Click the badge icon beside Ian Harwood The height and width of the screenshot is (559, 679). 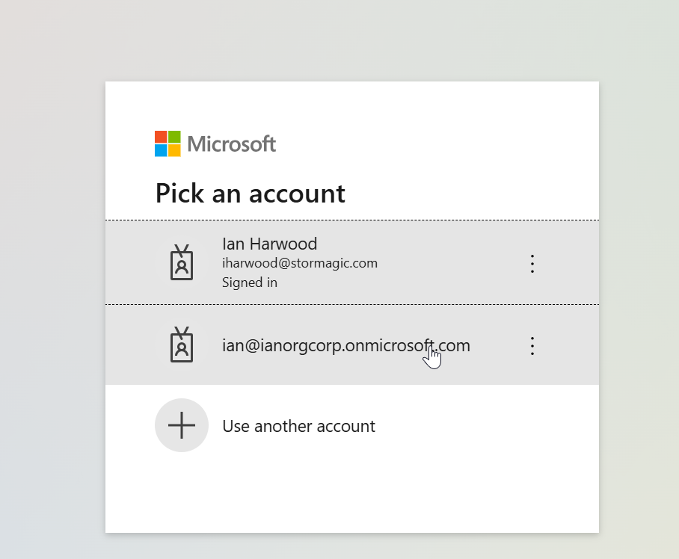pyautogui.click(x=182, y=262)
